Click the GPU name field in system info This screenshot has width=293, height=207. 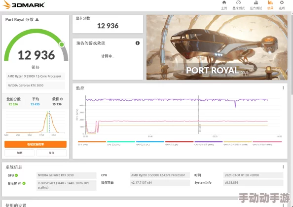point(66,175)
